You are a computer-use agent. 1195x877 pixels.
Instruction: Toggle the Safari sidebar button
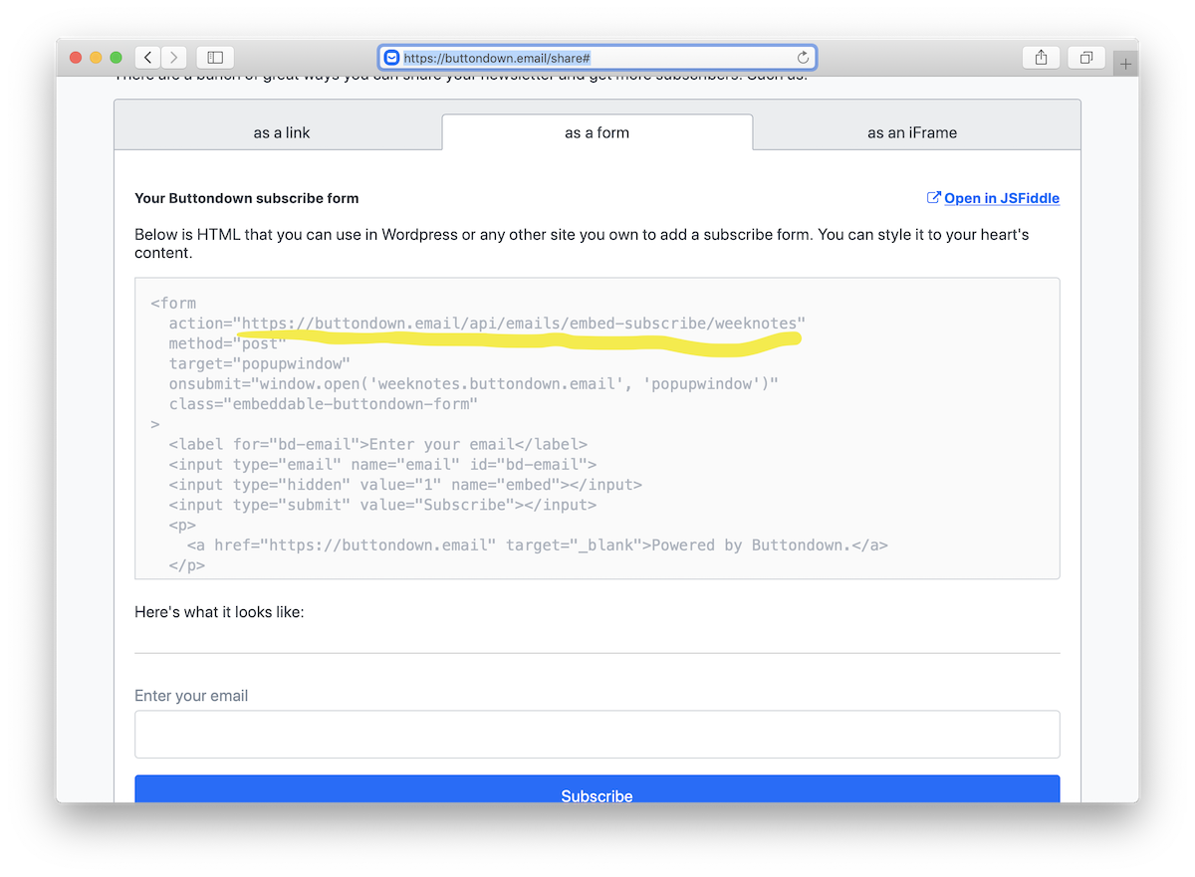(215, 58)
